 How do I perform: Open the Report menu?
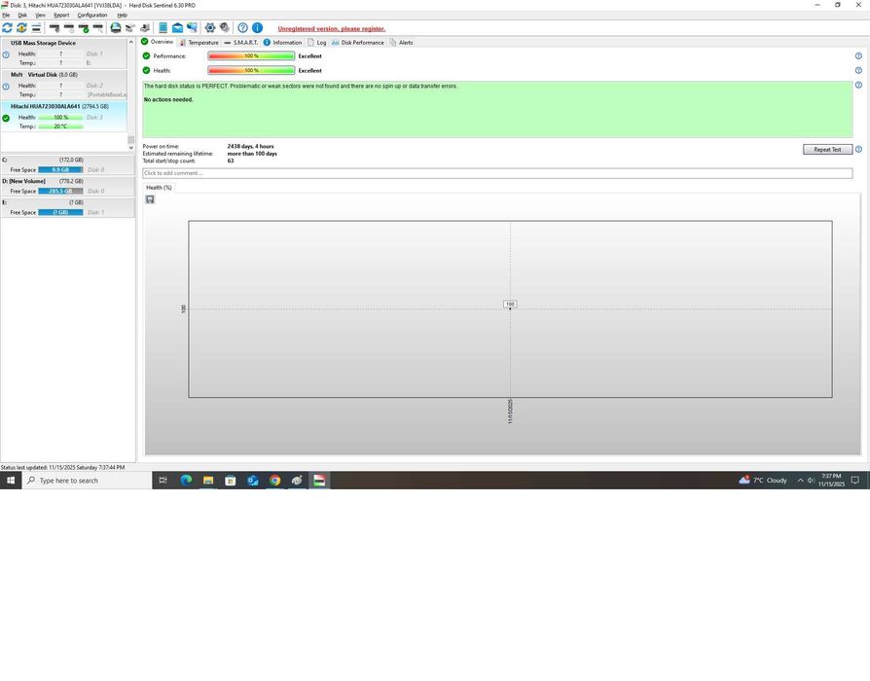coord(61,15)
